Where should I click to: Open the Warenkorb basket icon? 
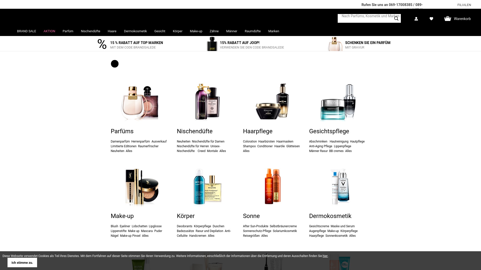tap(448, 18)
